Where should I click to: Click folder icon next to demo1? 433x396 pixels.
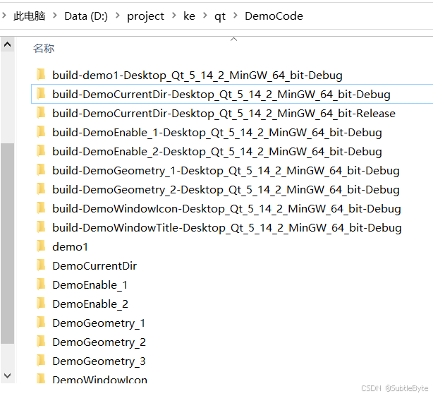tap(41, 246)
